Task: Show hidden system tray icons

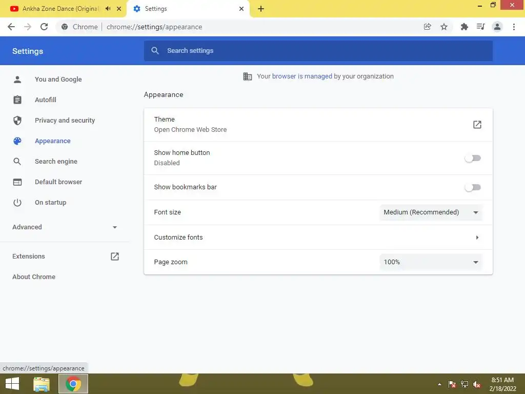Action: [439, 384]
